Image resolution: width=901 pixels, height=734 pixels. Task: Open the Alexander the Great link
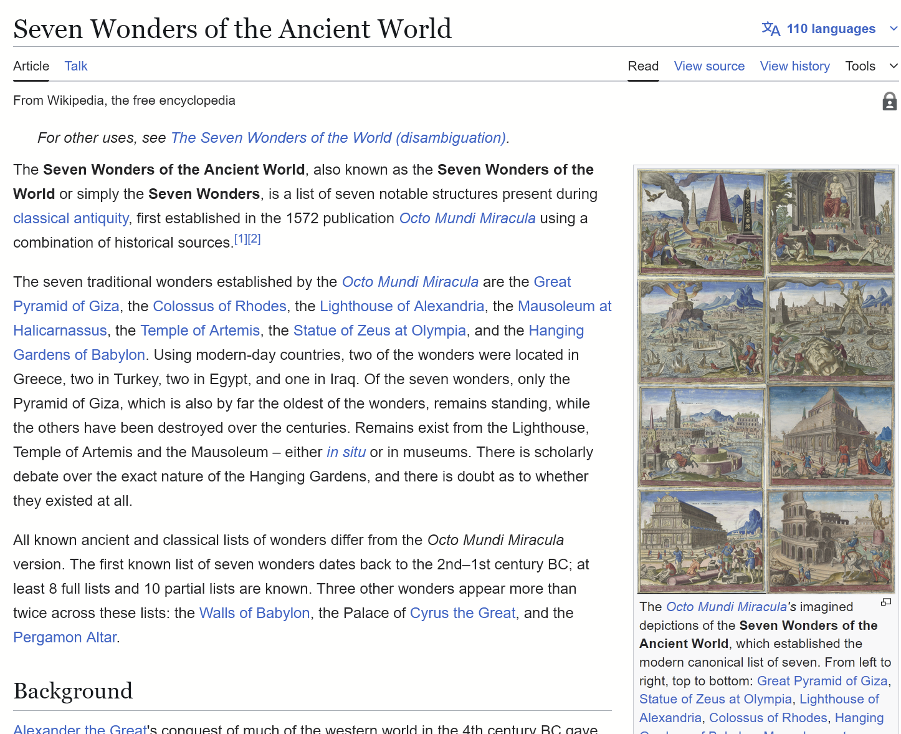[x=80, y=729]
